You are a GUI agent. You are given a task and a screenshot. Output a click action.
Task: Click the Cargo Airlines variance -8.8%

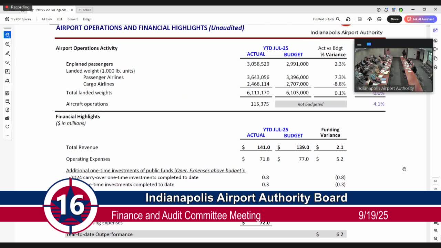(339, 84)
